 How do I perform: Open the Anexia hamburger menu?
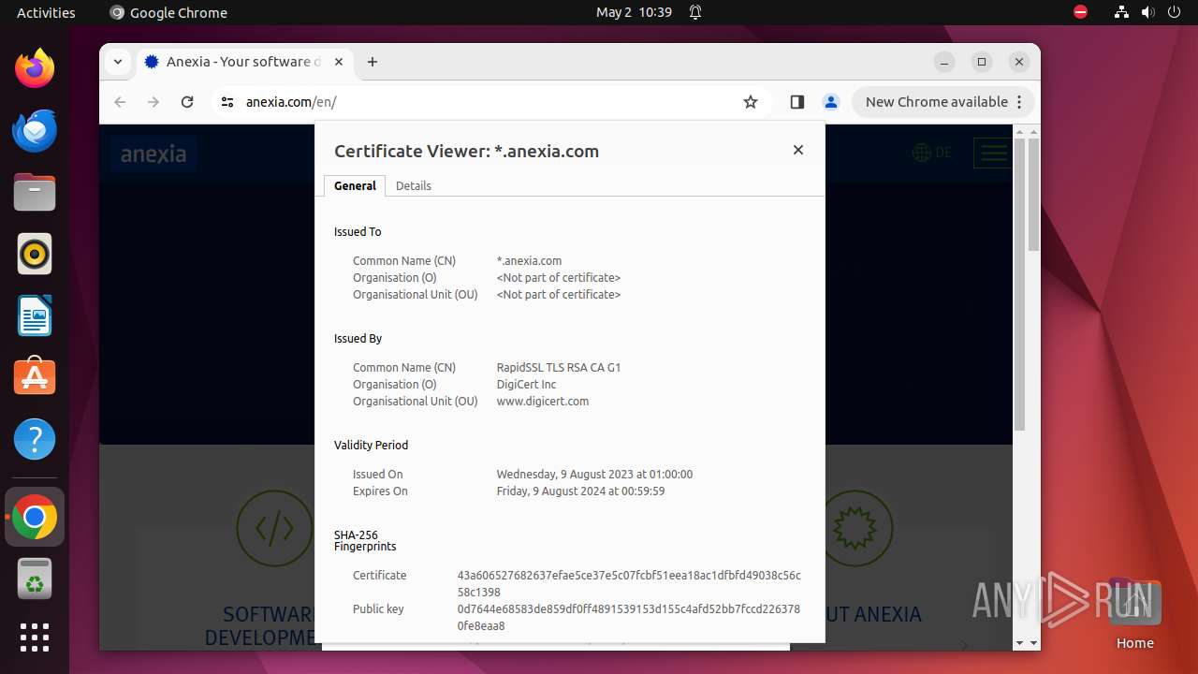[992, 153]
